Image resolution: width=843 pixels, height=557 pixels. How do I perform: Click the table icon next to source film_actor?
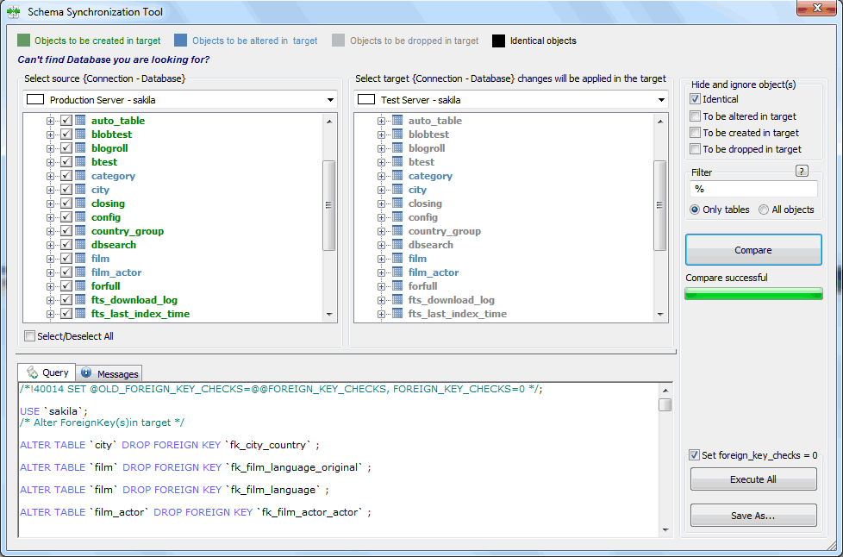(x=80, y=272)
